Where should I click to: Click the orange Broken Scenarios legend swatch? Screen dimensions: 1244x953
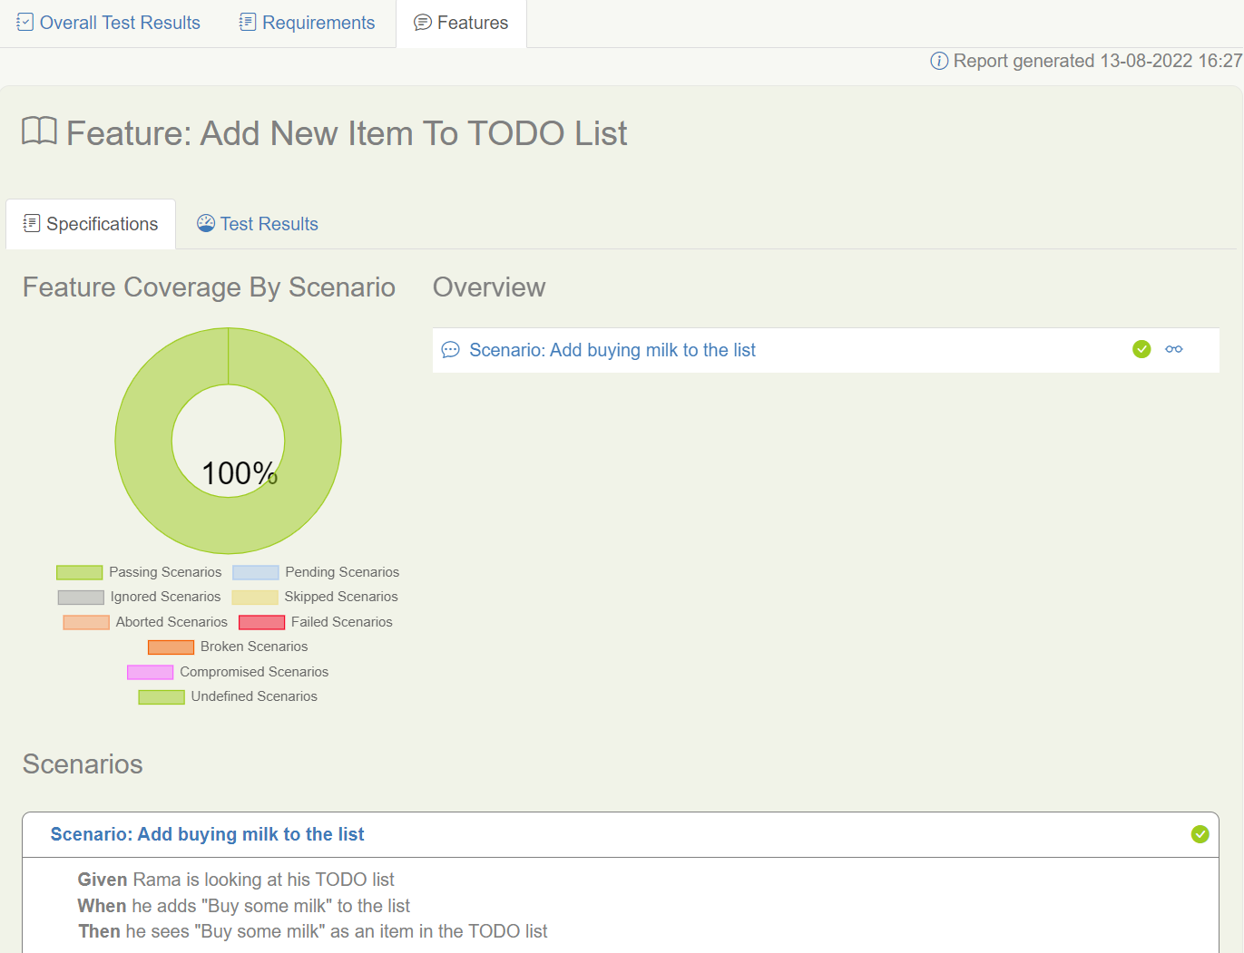click(171, 647)
